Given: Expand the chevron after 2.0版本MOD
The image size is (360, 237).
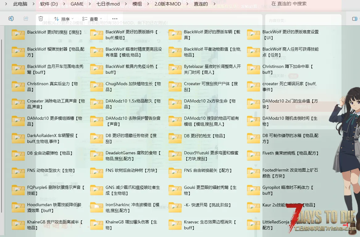Looking at the screenshot, I should (187, 4).
